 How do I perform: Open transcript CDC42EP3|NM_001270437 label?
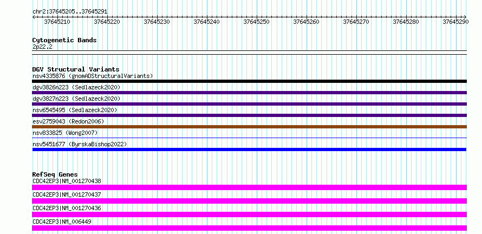click(67, 194)
